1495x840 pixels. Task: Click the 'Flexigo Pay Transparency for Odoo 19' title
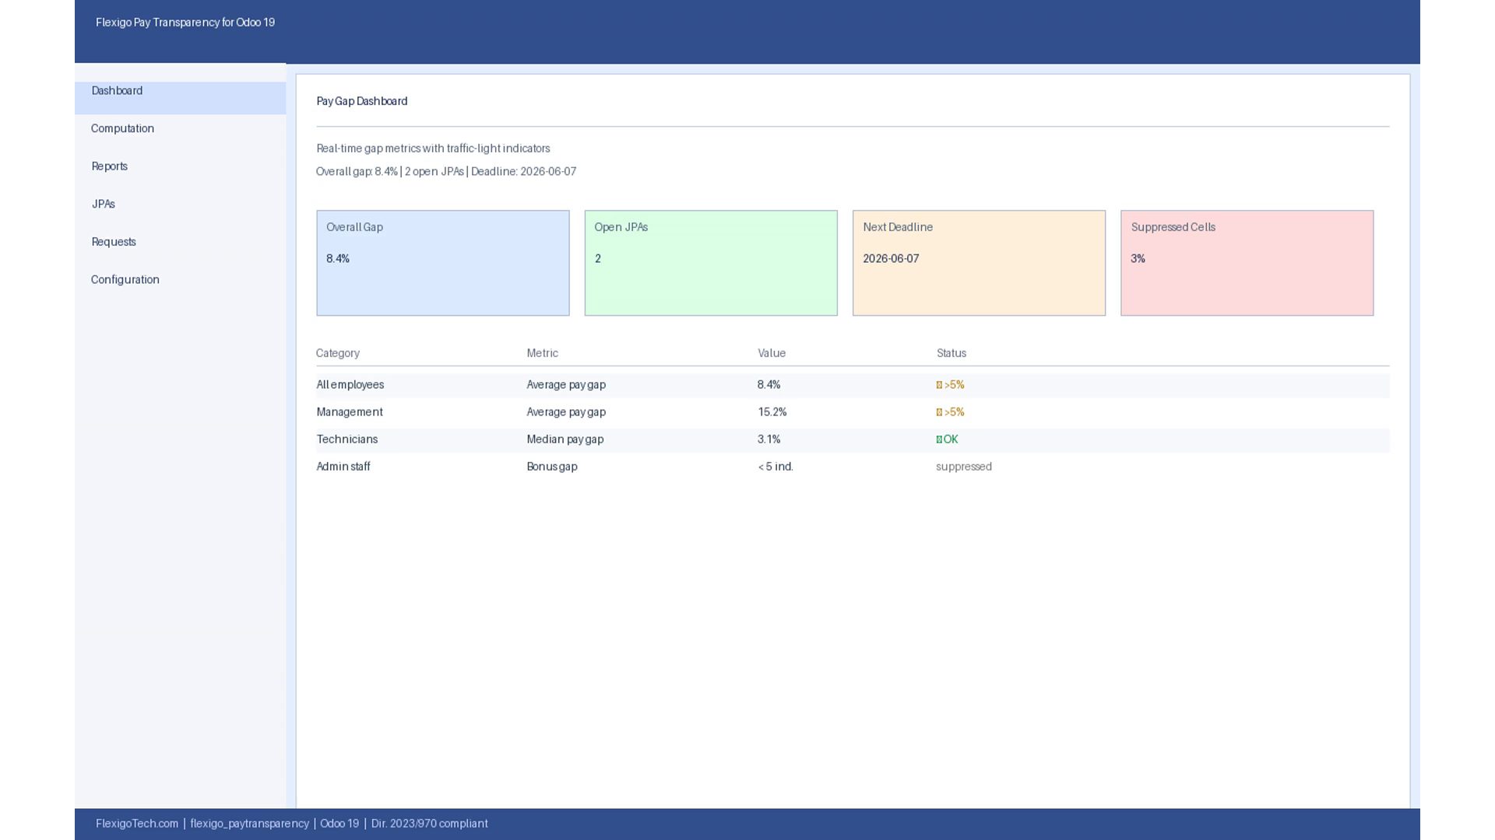185,23
